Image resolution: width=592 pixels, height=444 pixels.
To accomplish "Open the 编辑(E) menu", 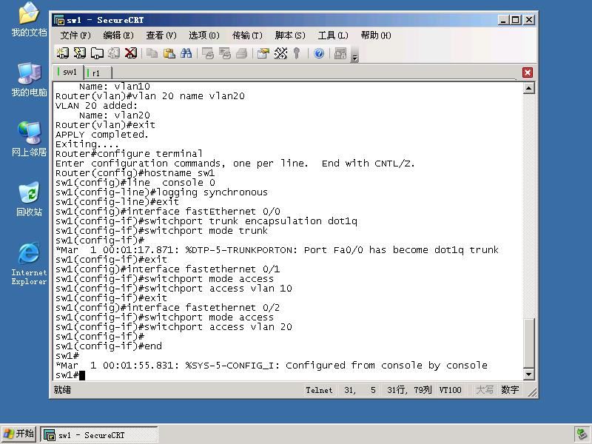I will pos(118,36).
